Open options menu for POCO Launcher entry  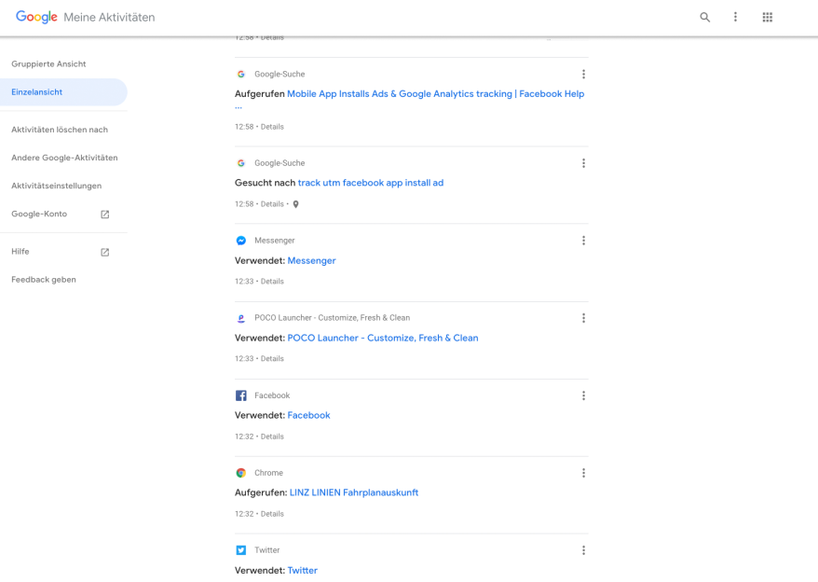click(x=584, y=318)
